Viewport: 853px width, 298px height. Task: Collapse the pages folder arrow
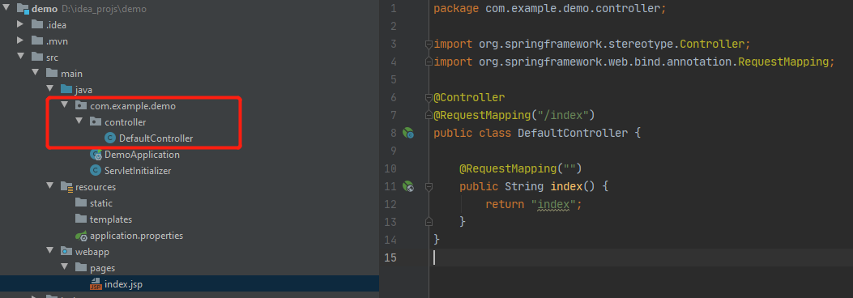pos(64,268)
